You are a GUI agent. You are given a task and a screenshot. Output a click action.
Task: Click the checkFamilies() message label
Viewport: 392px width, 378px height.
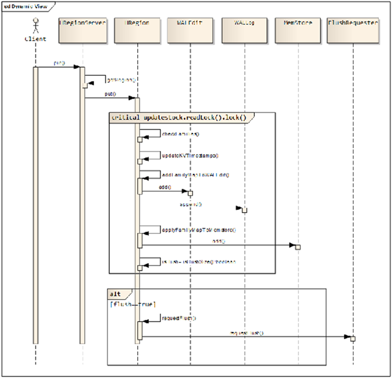pyautogui.click(x=180, y=134)
